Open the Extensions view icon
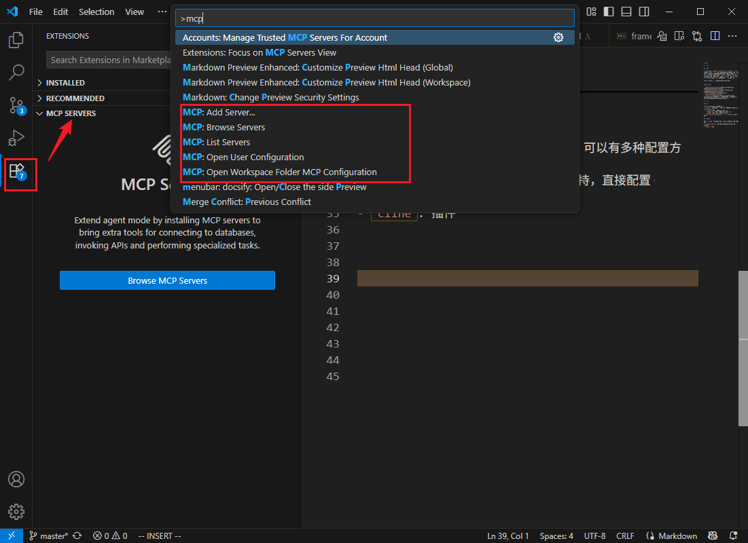 (x=17, y=170)
